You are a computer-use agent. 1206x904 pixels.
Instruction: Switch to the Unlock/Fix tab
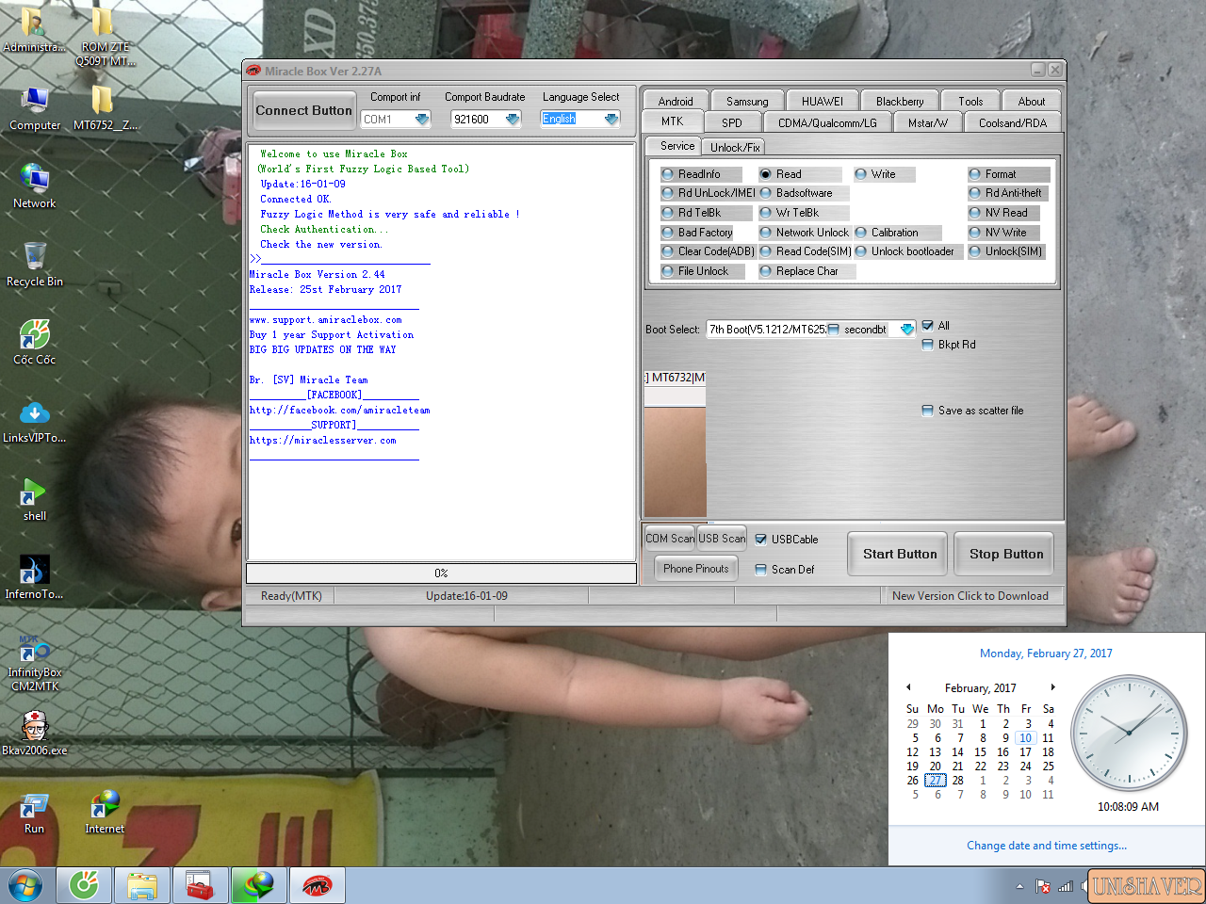(x=735, y=147)
